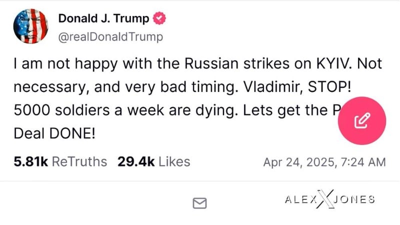Viewport: 400px width, 225px height.
Task: Click the American flag profile avatar
Action: click(31, 26)
